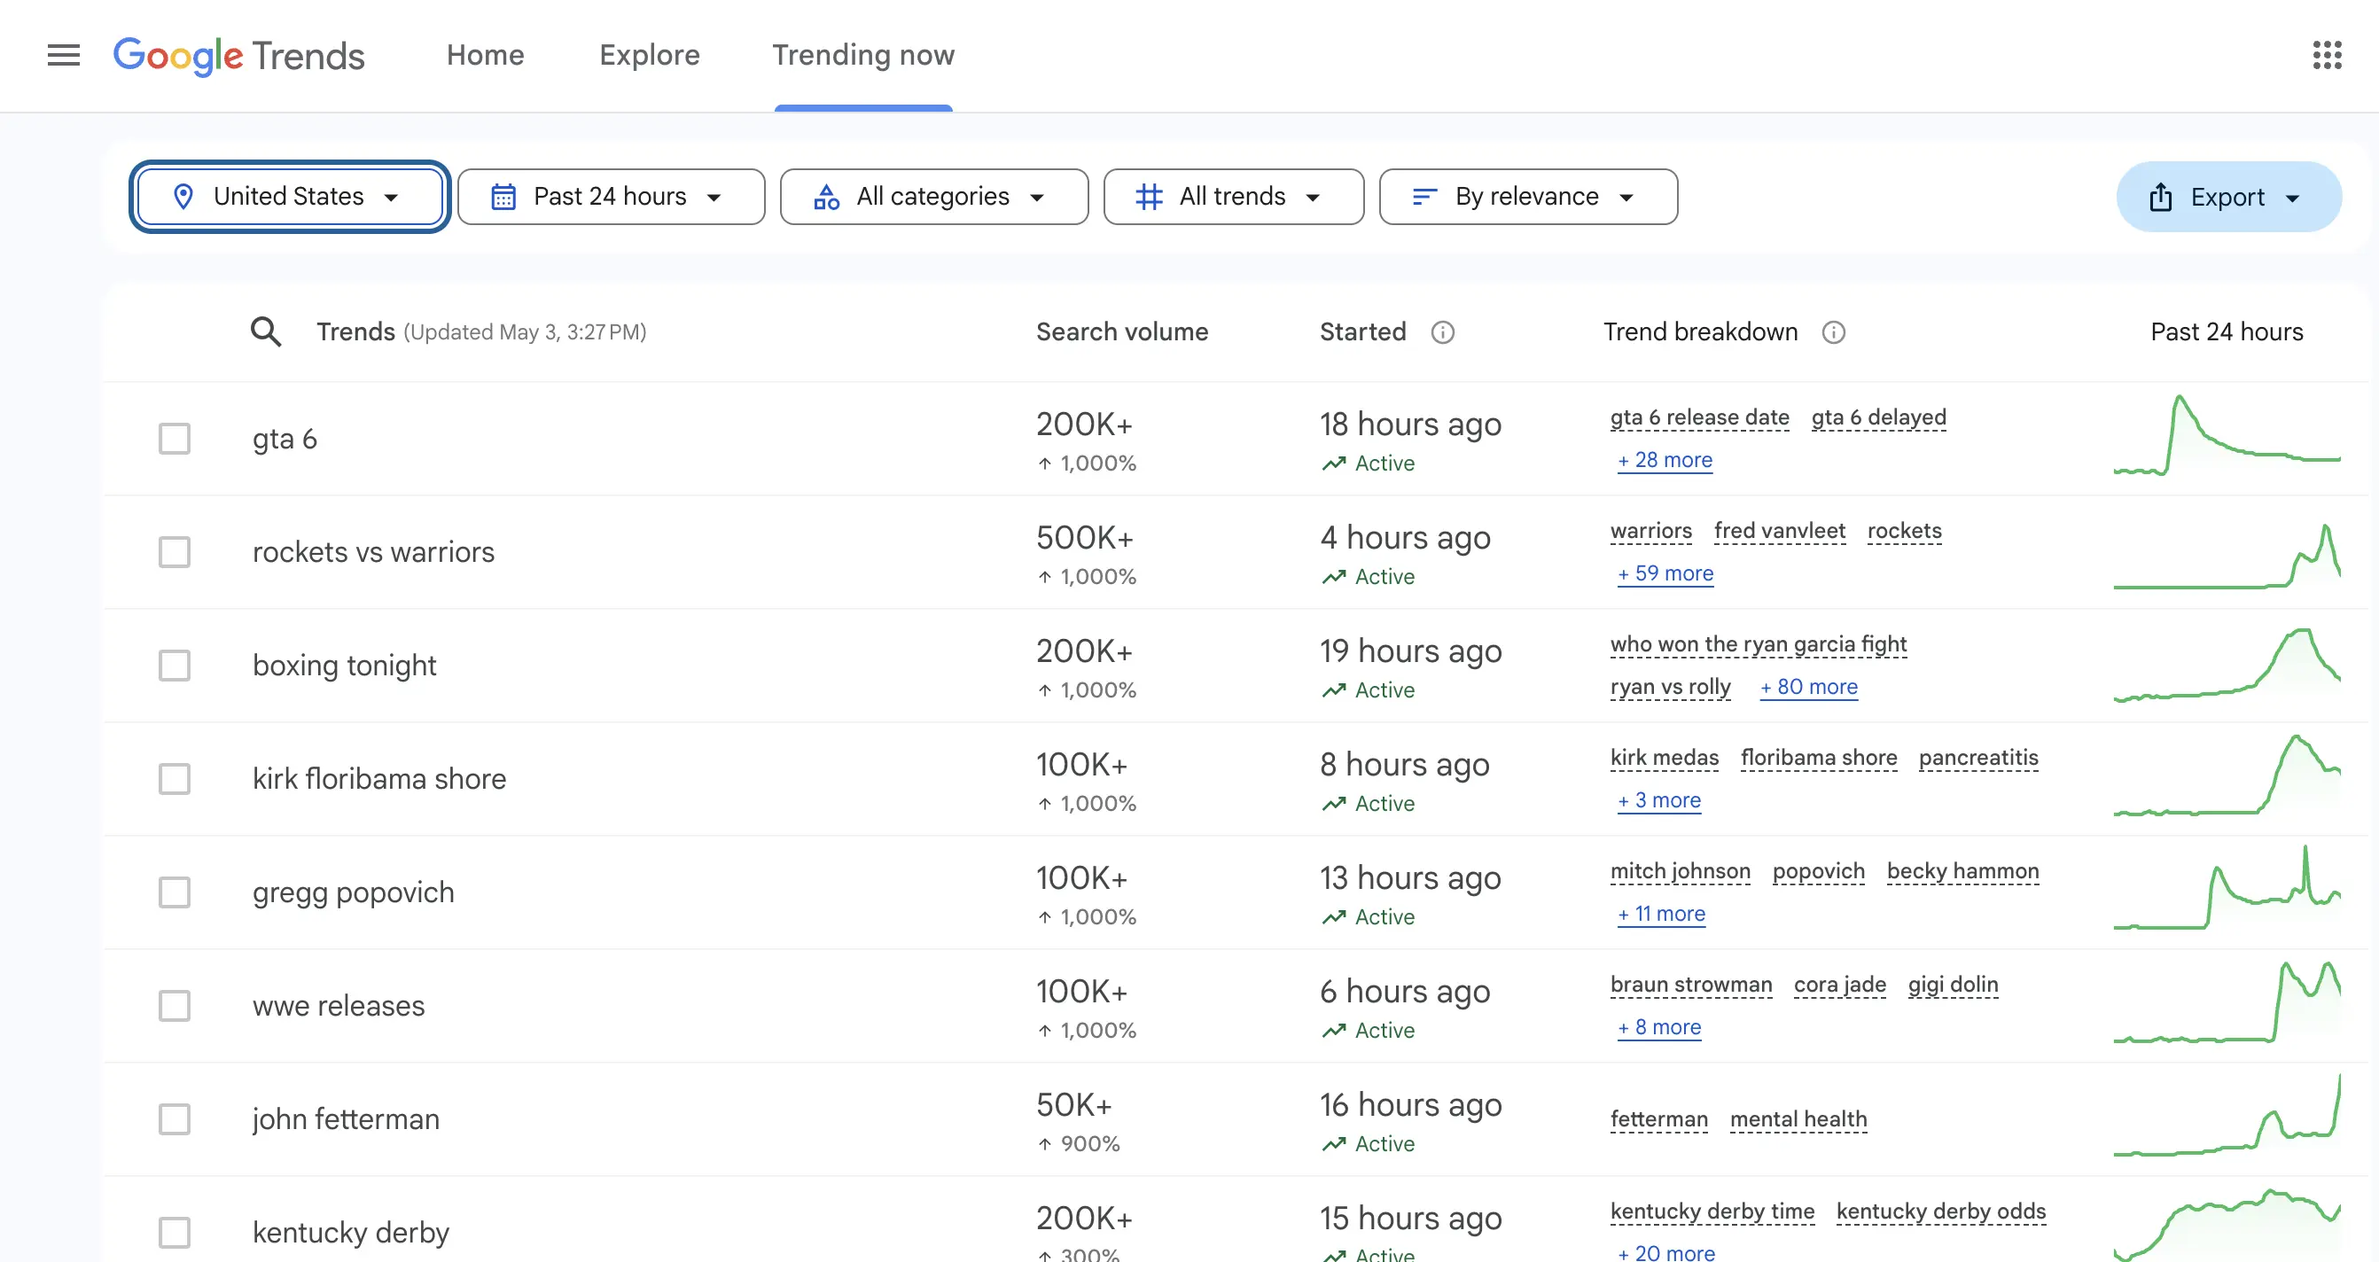Click the up-arrow icon beside gta 6 1,000%
The width and height of the screenshot is (2379, 1262).
(x=1044, y=464)
